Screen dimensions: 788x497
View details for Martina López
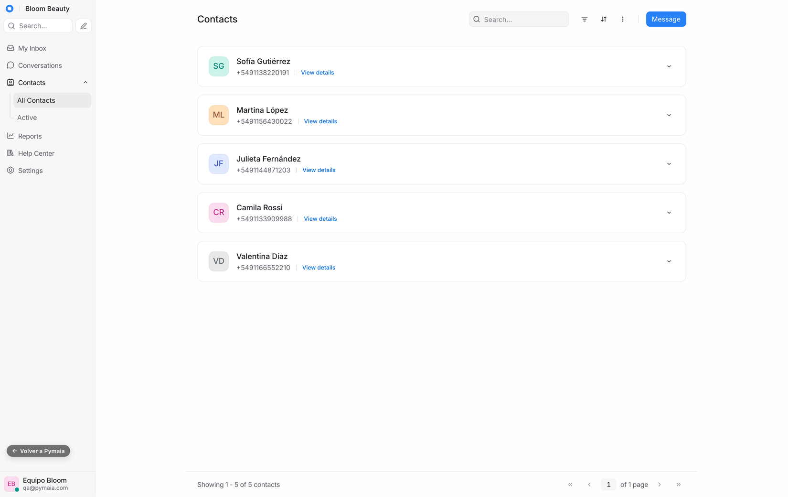point(320,121)
